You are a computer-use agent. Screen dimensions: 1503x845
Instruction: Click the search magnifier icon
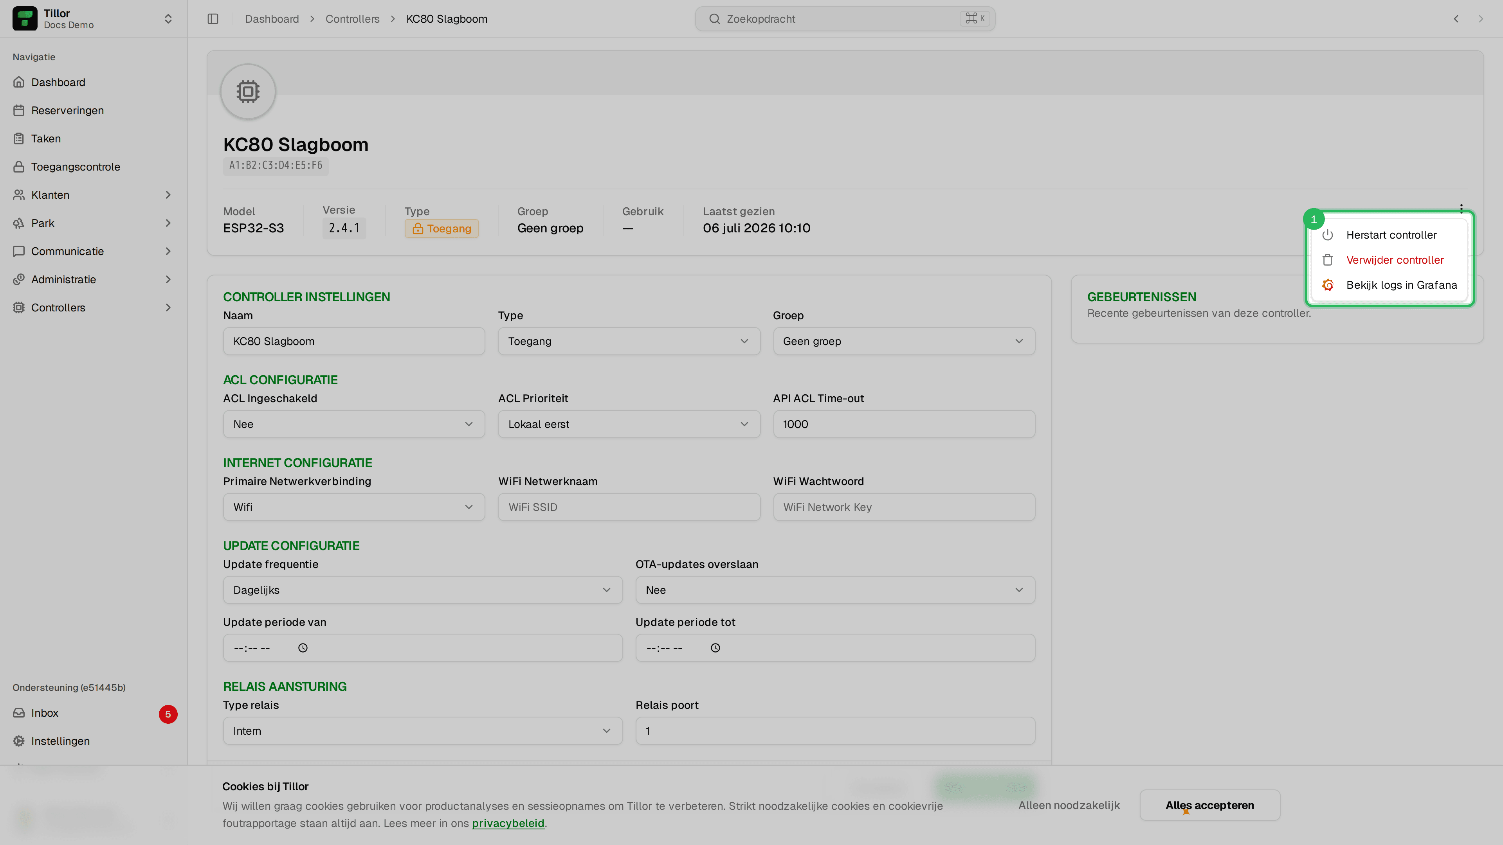(714, 19)
